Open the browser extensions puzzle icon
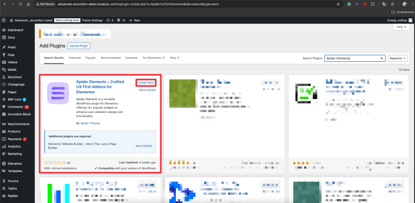 373,4
